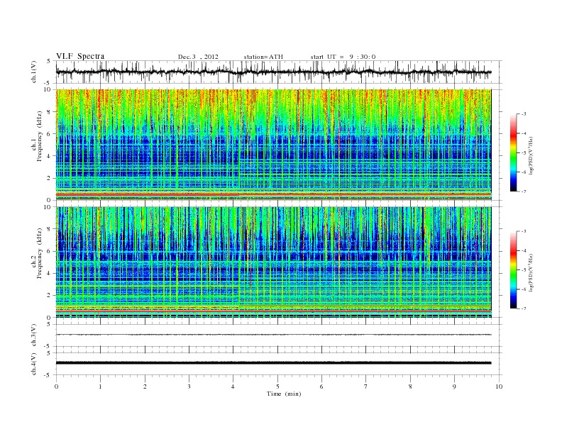Screen dimensions: 562x434
Task: Select the 'Time (min)' axis label
Action: coord(284,394)
